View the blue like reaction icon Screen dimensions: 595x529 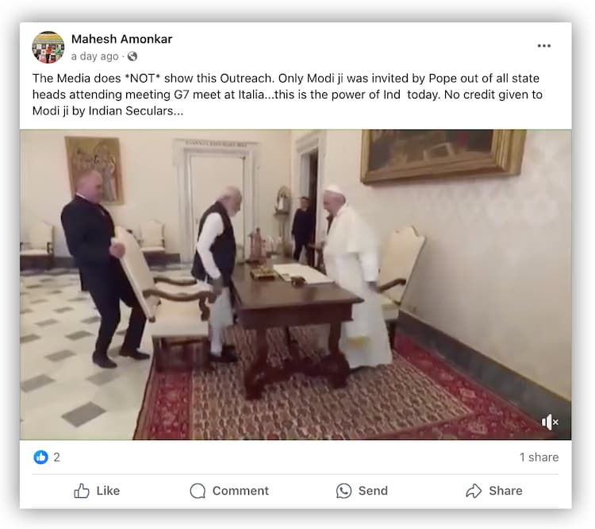click(40, 457)
